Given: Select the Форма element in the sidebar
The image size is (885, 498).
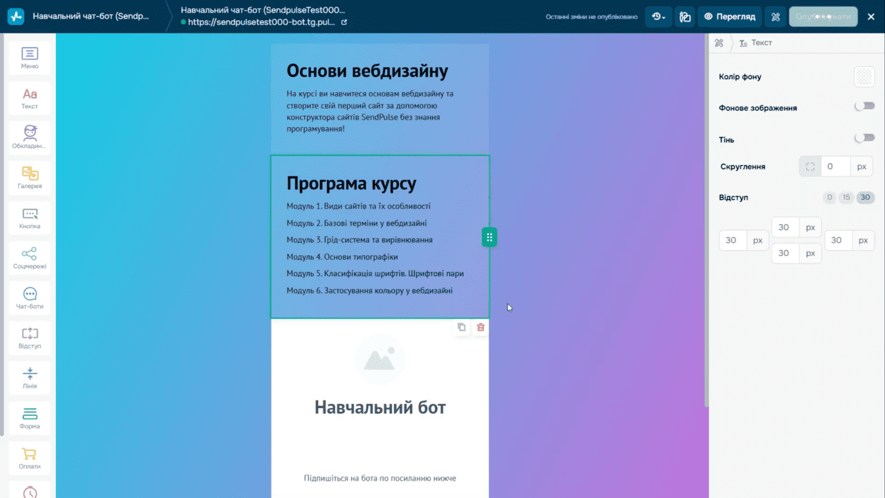Looking at the screenshot, I should [29, 416].
